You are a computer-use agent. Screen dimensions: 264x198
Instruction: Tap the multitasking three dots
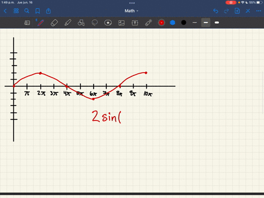(x=132, y=3)
